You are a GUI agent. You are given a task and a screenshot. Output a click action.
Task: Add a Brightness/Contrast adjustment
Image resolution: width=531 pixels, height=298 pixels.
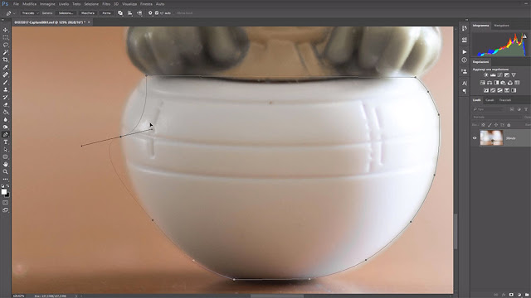pos(486,75)
